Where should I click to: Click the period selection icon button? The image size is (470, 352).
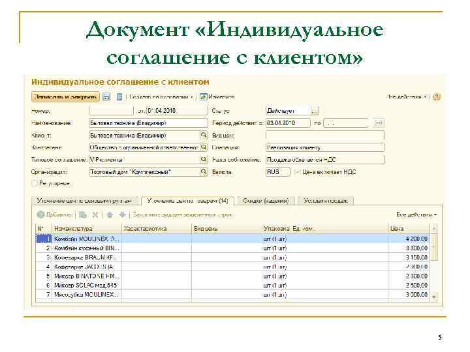[x=378, y=123]
